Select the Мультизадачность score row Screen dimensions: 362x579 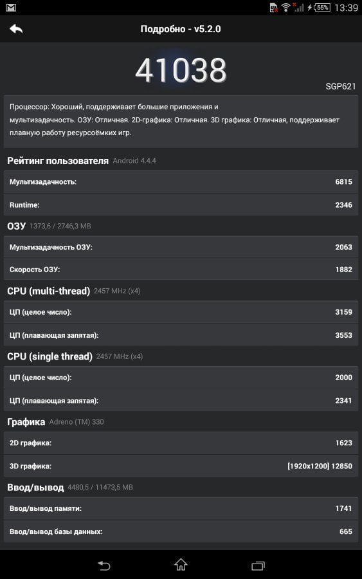click(x=181, y=181)
